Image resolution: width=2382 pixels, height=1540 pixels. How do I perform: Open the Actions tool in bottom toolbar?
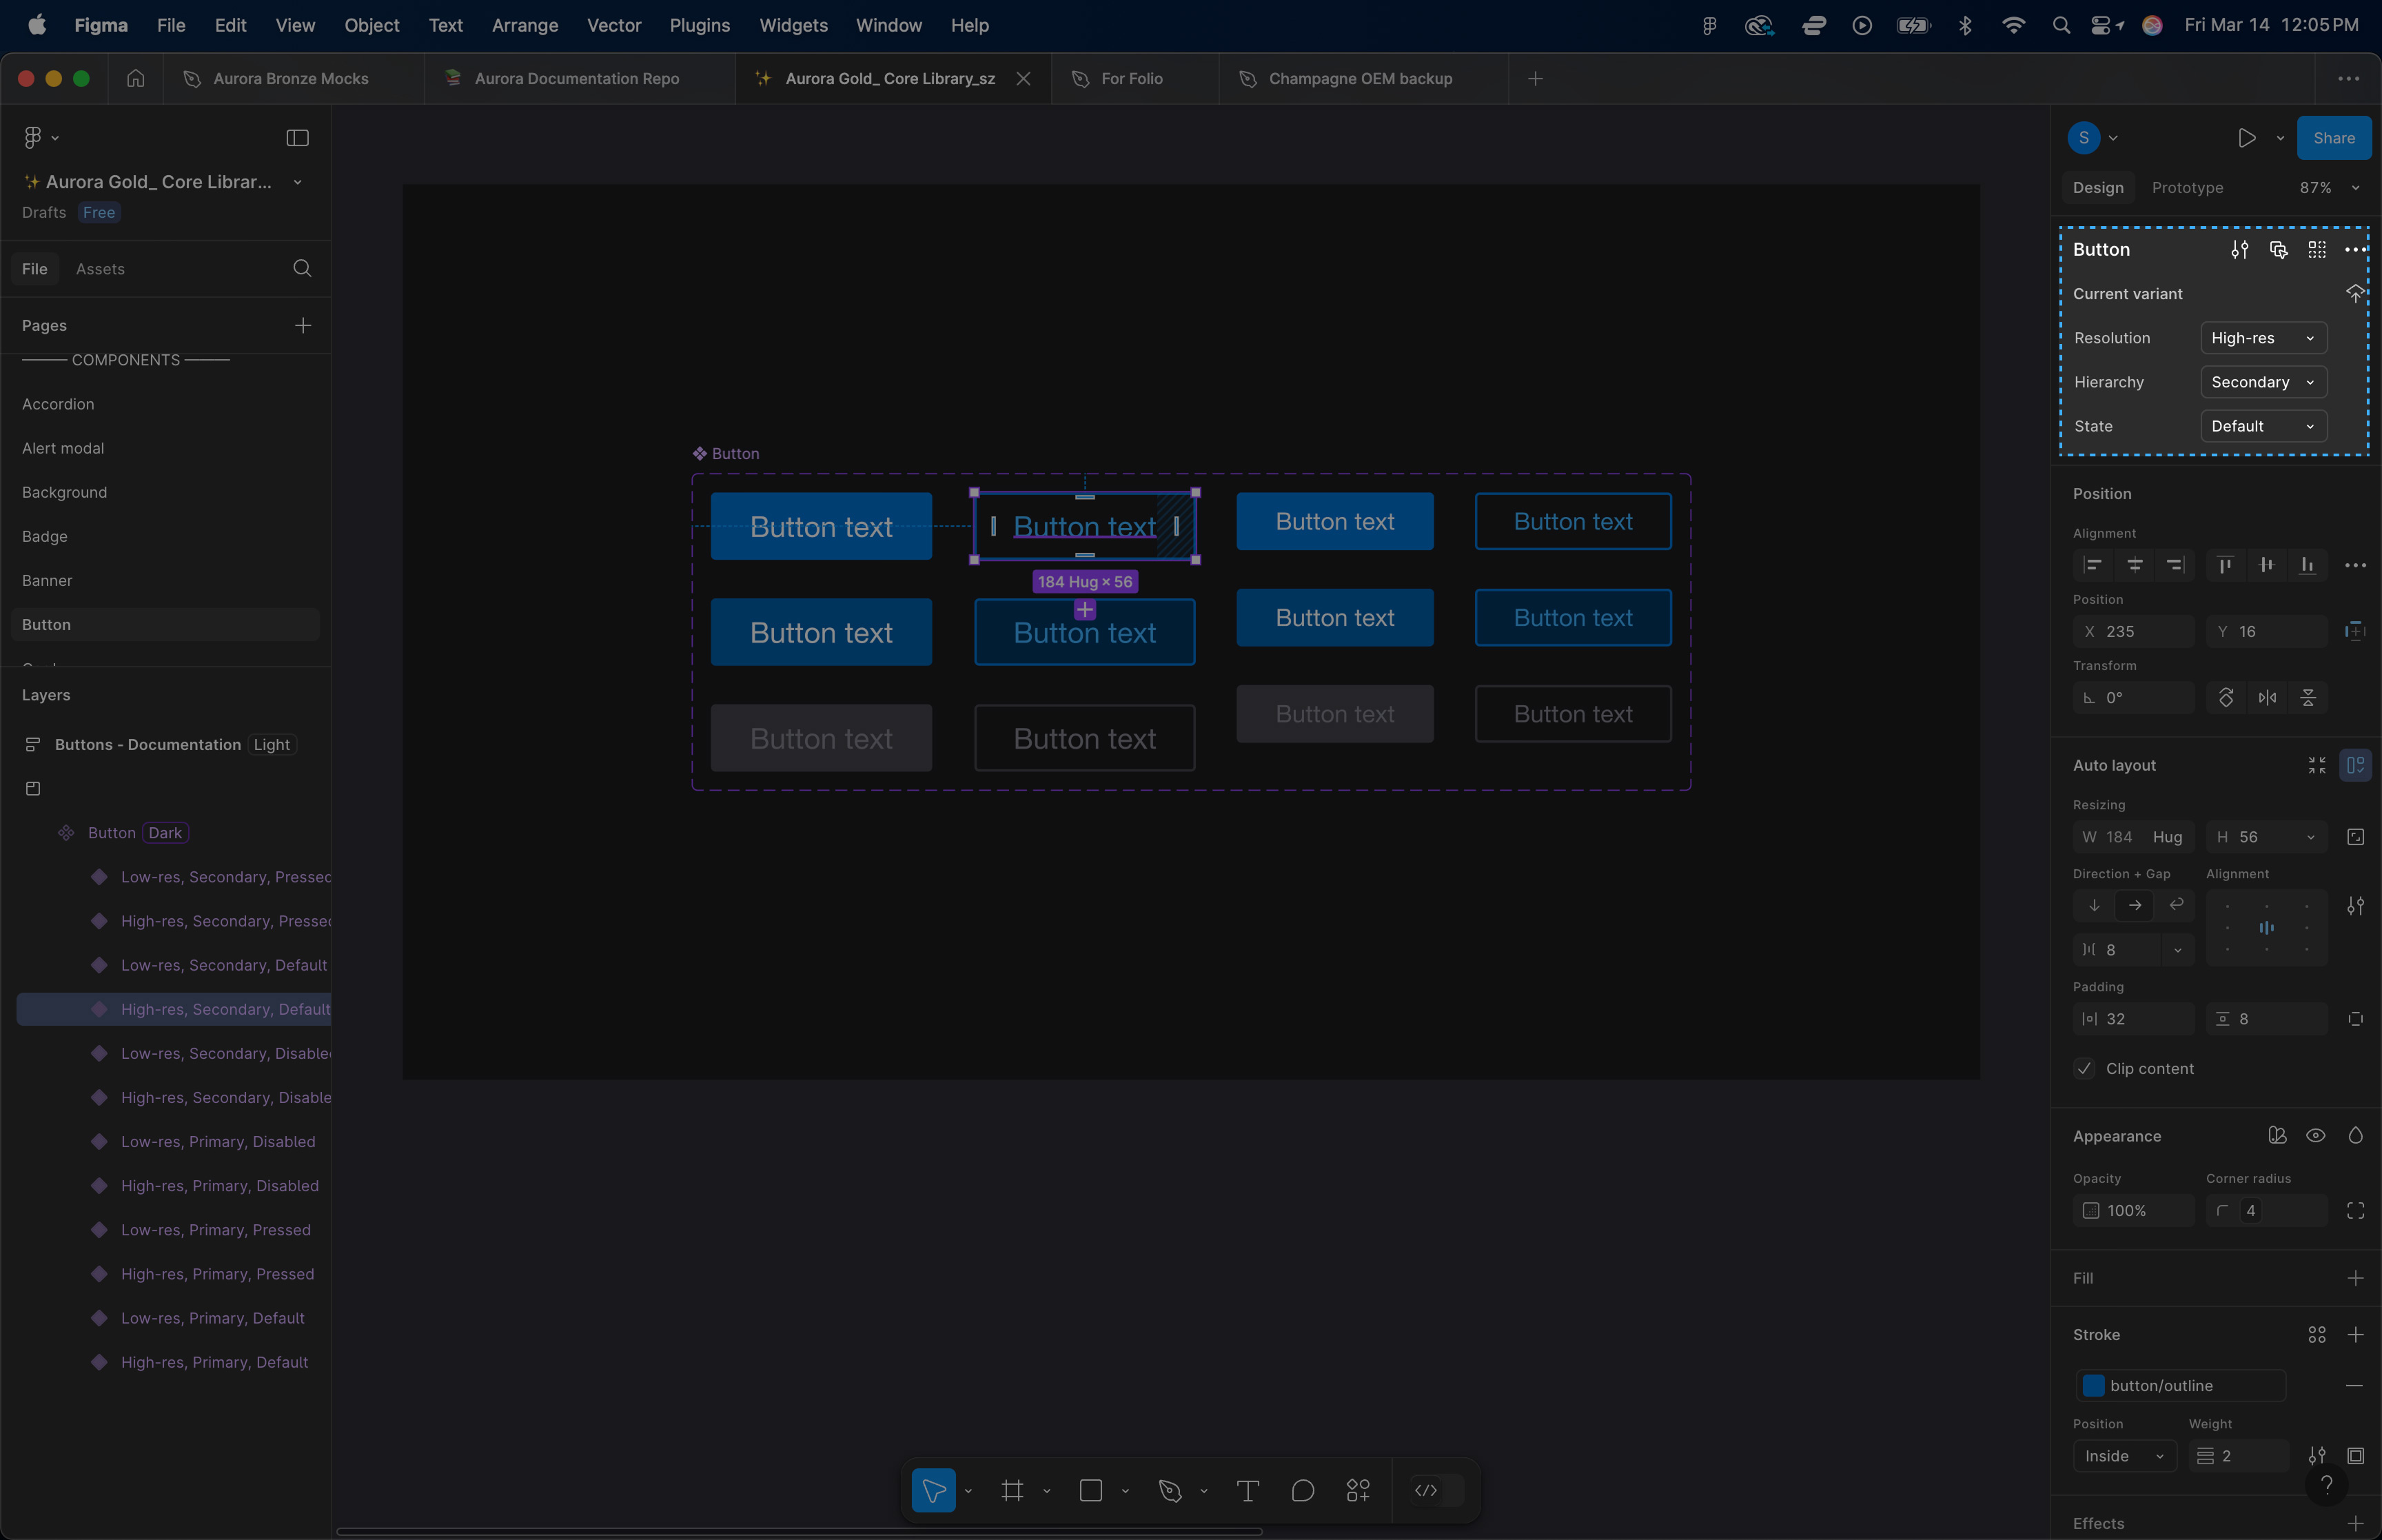click(1357, 1491)
